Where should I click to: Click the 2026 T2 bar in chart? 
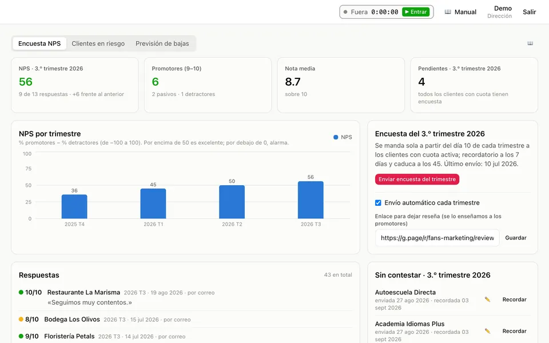pyautogui.click(x=232, y=202)
